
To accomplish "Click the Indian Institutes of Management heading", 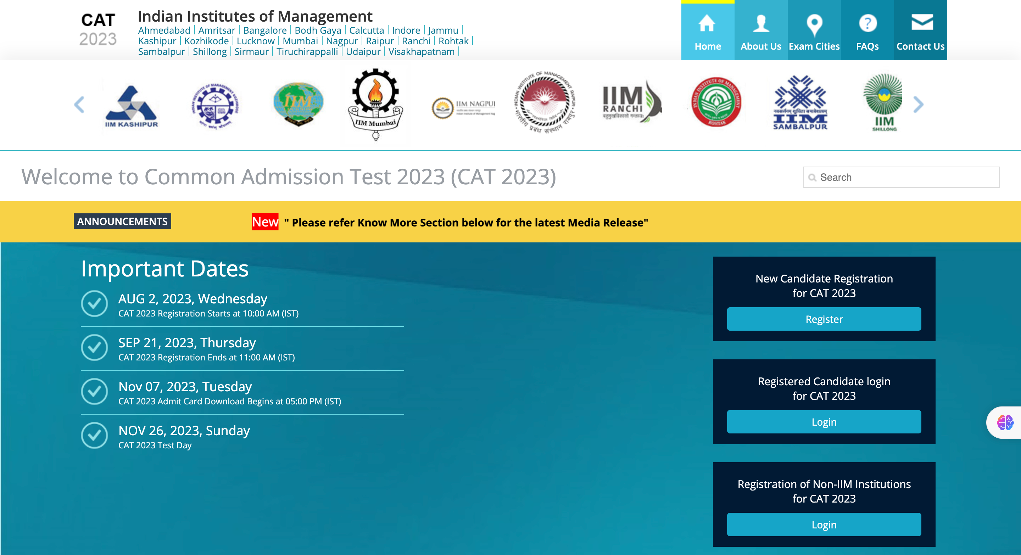I will click(x=255, y=16).
